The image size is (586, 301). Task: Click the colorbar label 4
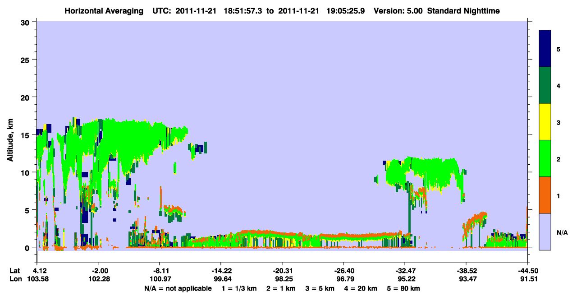[x=559, y=85]
